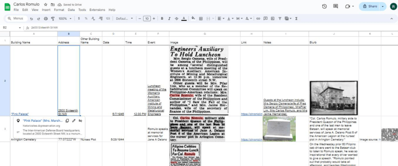The width and height of the screenshot is (398, 166).
Task: Open the borders tool
Action: click(x=201, y=19)
